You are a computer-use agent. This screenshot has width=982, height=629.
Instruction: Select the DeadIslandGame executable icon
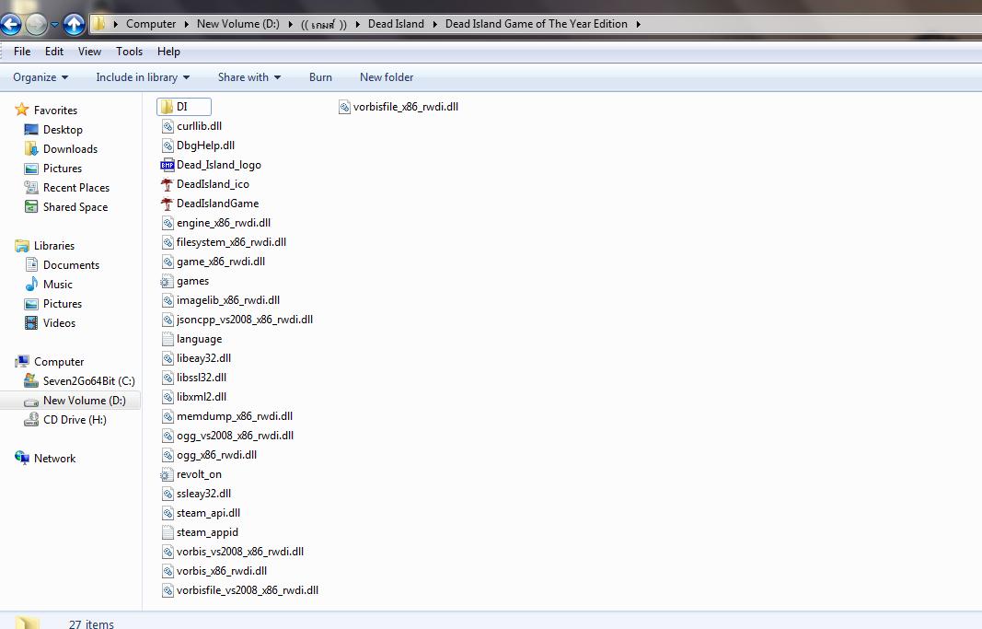[x=167, y=204]
